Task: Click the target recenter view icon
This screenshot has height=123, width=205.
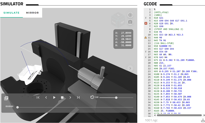Action: click(x=130, y=15)
